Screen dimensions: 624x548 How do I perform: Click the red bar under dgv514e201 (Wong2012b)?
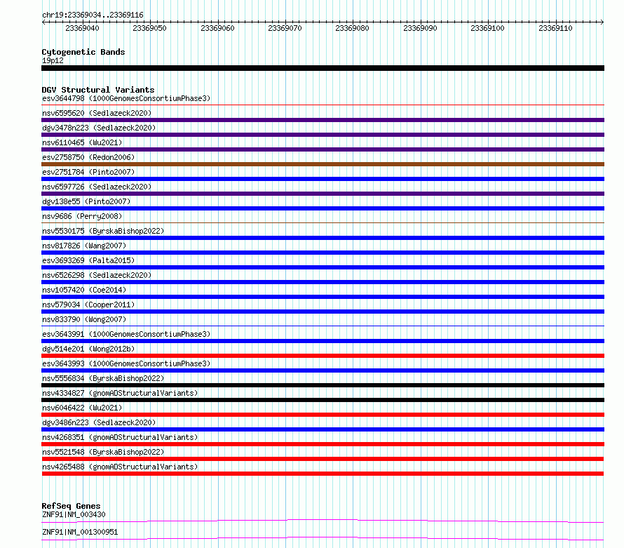[323, 356]
